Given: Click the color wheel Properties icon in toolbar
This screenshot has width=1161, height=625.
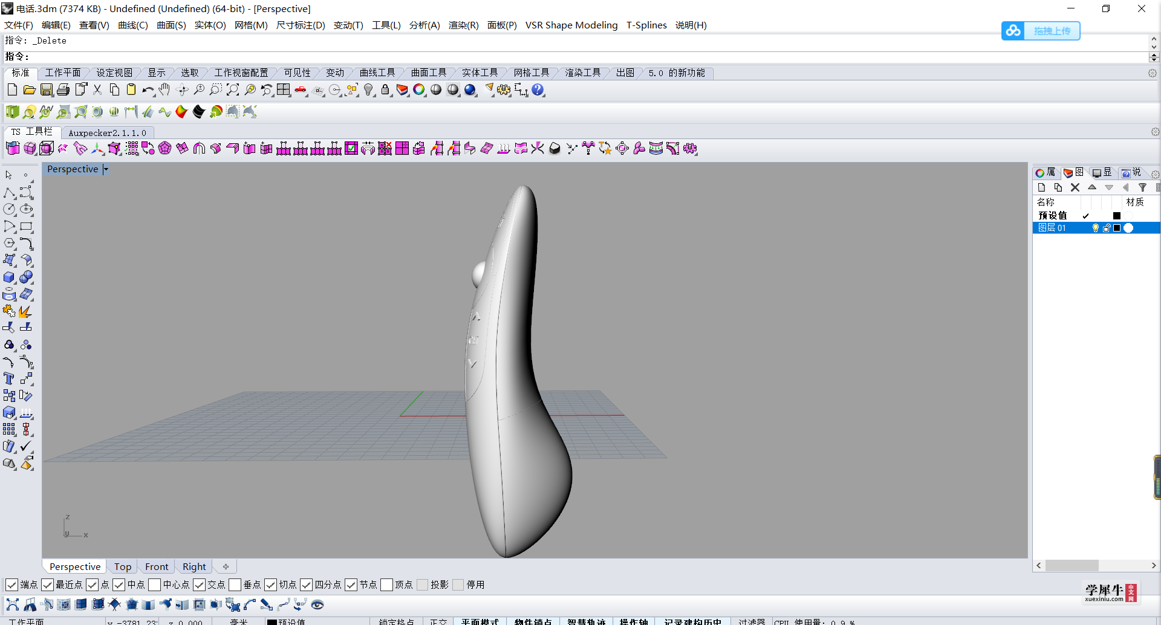Looking at the screenshot, I should coord(419,90).
